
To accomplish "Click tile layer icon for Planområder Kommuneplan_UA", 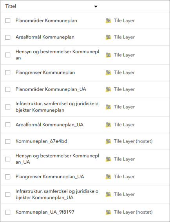I will pyautogui.click(x=109, y=89).
